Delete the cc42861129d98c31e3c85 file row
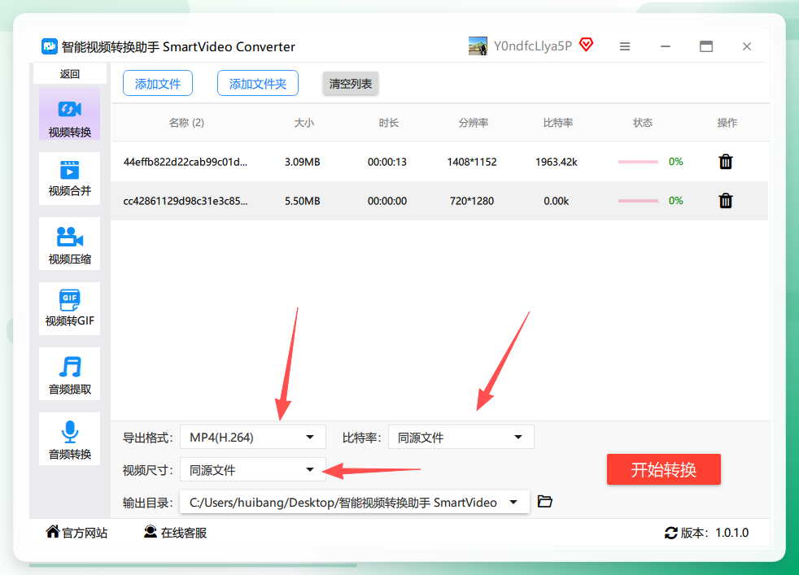This screenshot has height=575, width=799. 726,201
